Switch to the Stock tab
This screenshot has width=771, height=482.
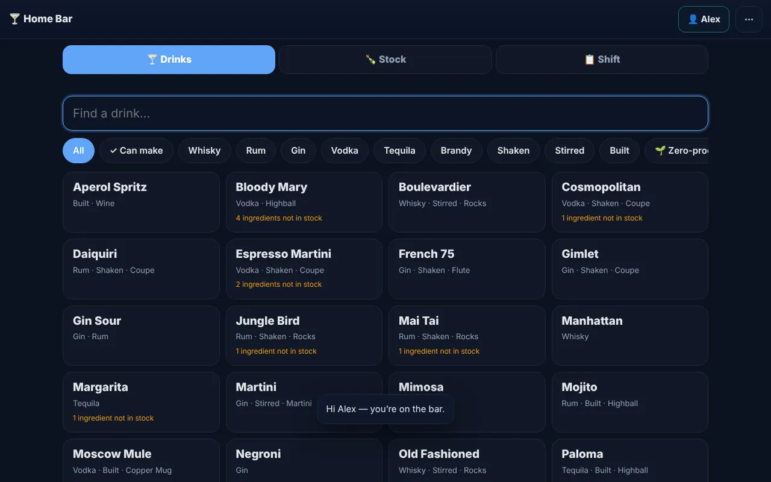tap(385, 60)
